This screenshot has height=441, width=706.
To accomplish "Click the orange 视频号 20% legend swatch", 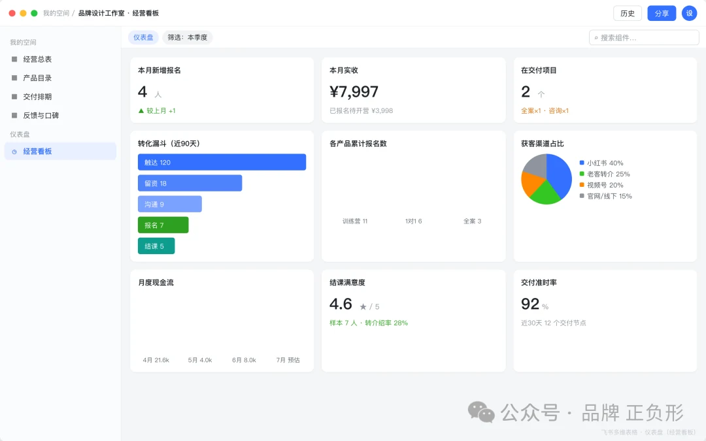I will tap(582, 185).
